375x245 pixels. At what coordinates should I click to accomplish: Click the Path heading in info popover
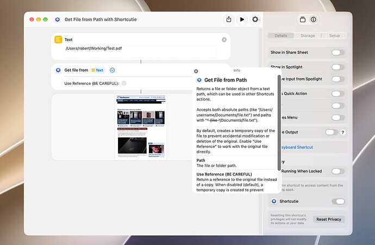click(x=201, y=160)
